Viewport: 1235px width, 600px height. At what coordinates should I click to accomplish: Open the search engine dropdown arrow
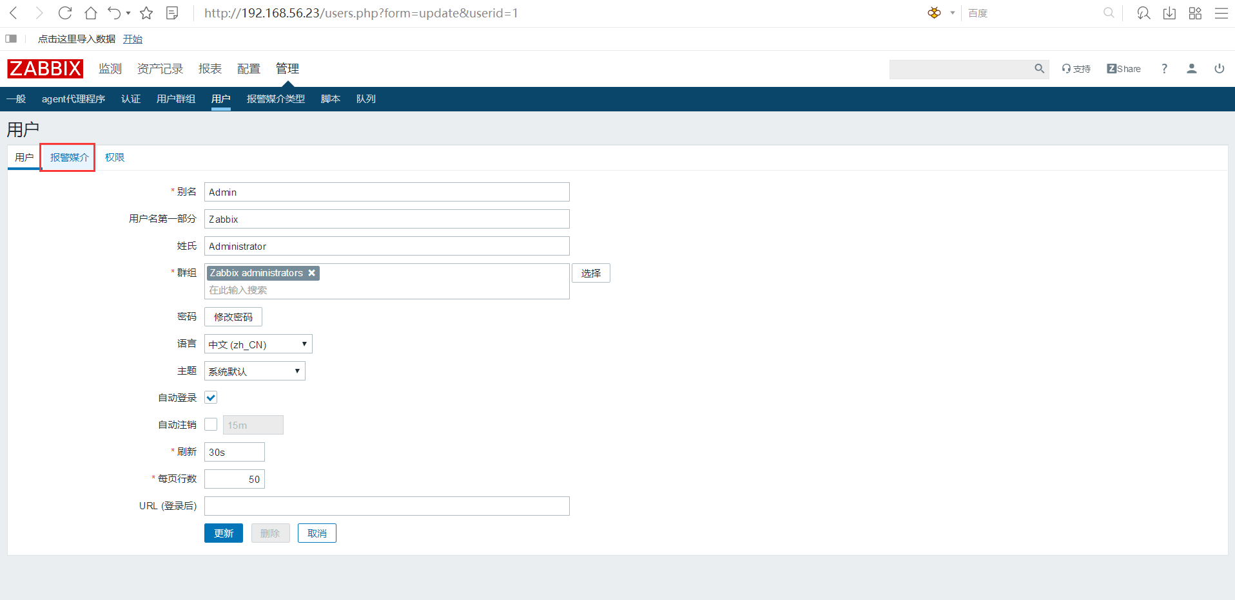click(x=953, y=13)
